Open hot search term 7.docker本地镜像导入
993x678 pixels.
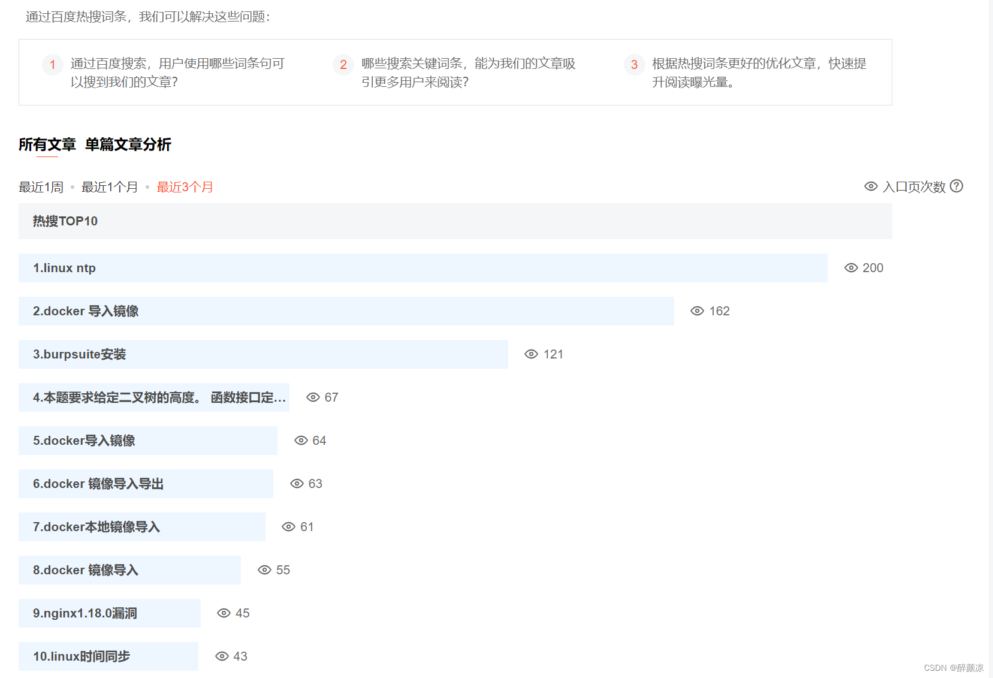coord(142,527)
